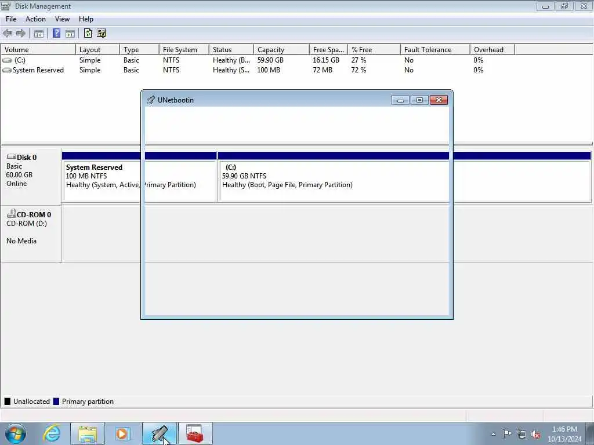Image resolution: width=594 pixels, height=445 pixels.
Task: Click the Disk 0 drive icon
Action: [12, 156]
